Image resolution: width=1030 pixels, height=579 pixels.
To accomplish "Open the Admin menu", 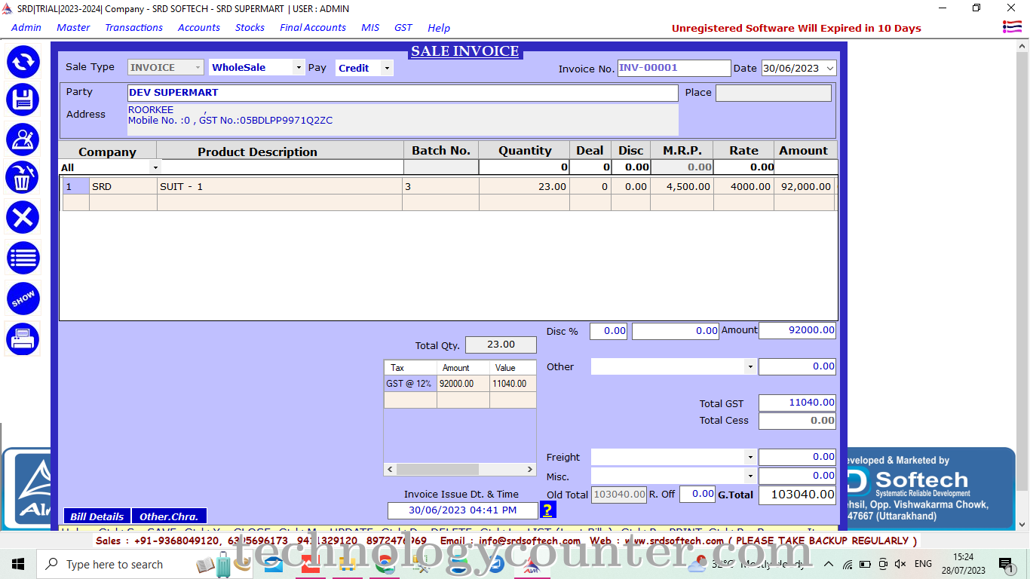I will [26, 28].
